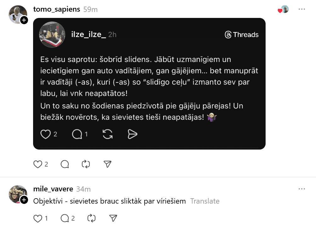Follow tomo_sapiens using plus badge
Image resolution: width=316 pixels, height=230 pixels.
[x=24, y=20]
